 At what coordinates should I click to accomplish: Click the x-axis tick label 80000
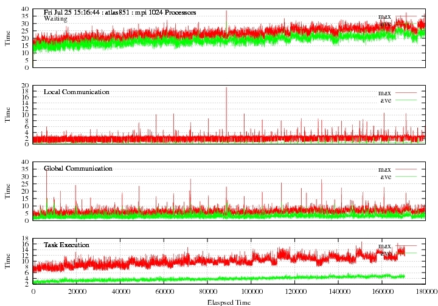[x=207, y=292]
